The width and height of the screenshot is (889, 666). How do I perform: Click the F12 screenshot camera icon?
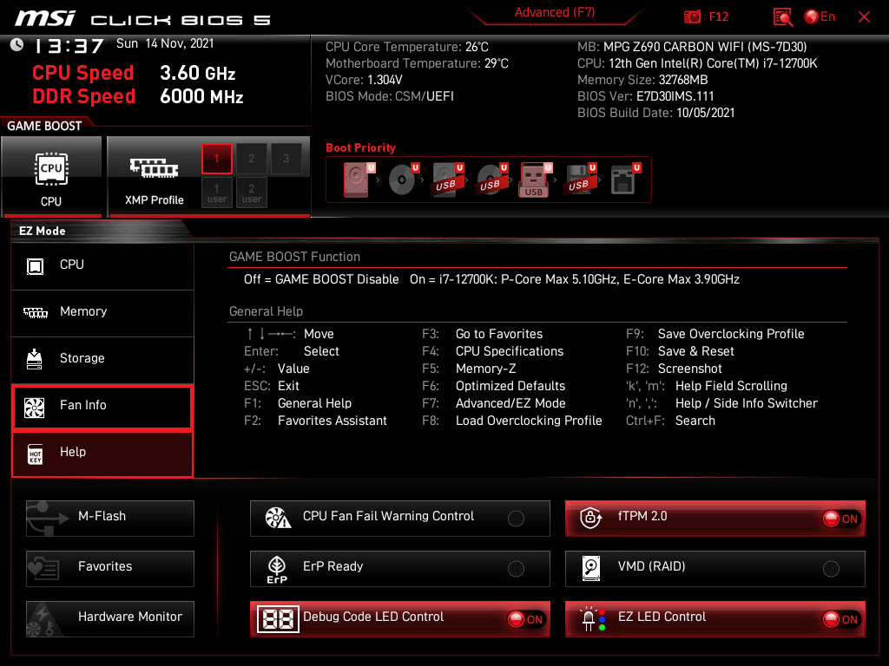pos(693,17)
